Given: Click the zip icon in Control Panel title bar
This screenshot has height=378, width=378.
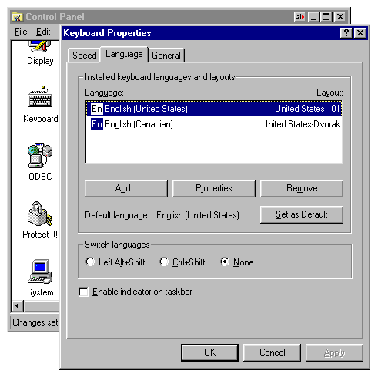Looking at the screenshot, I should 300,17.
